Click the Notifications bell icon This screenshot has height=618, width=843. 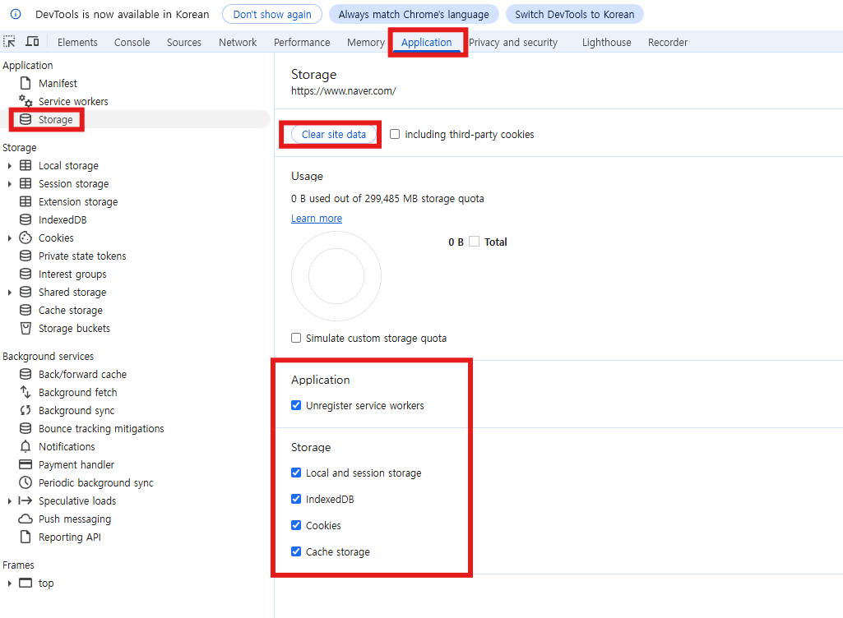(x=25, y=446)
